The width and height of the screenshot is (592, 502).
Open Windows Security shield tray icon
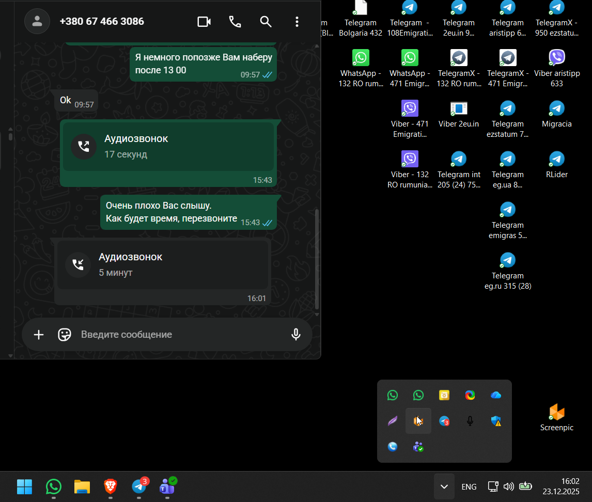pyautogui.click(x=496, y=421)
